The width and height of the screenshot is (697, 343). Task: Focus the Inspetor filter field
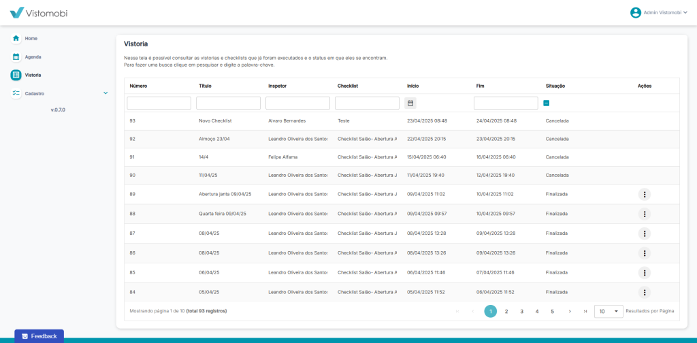tap(297, 103)
